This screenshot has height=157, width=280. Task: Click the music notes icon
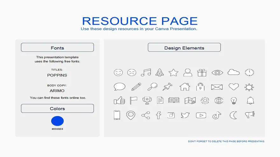[146, 73]
